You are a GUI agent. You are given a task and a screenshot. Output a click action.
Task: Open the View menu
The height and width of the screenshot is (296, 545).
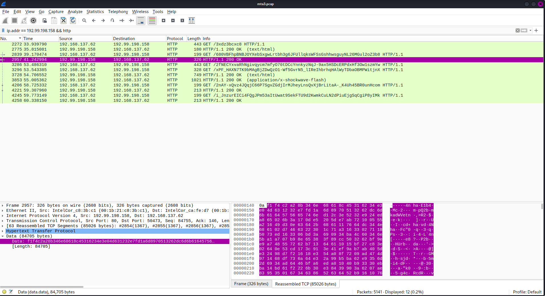click(30, 12)
